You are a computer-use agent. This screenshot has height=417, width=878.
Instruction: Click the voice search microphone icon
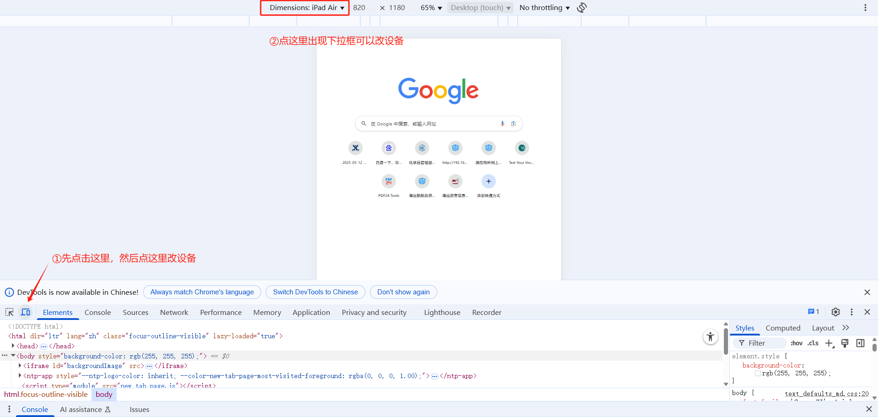click(502, 124)
